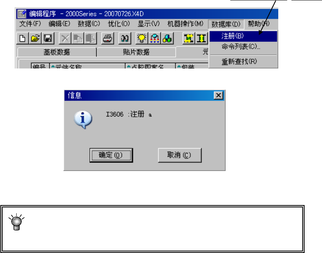Click the Copy toolbar icon

click(x=78, y=38)
